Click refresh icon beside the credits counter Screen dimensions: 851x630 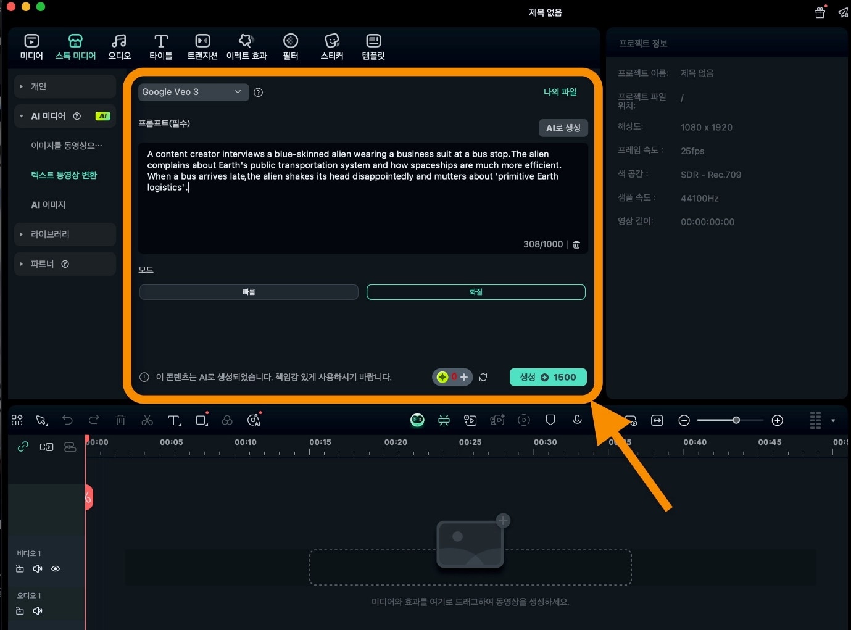coord(483,377)
